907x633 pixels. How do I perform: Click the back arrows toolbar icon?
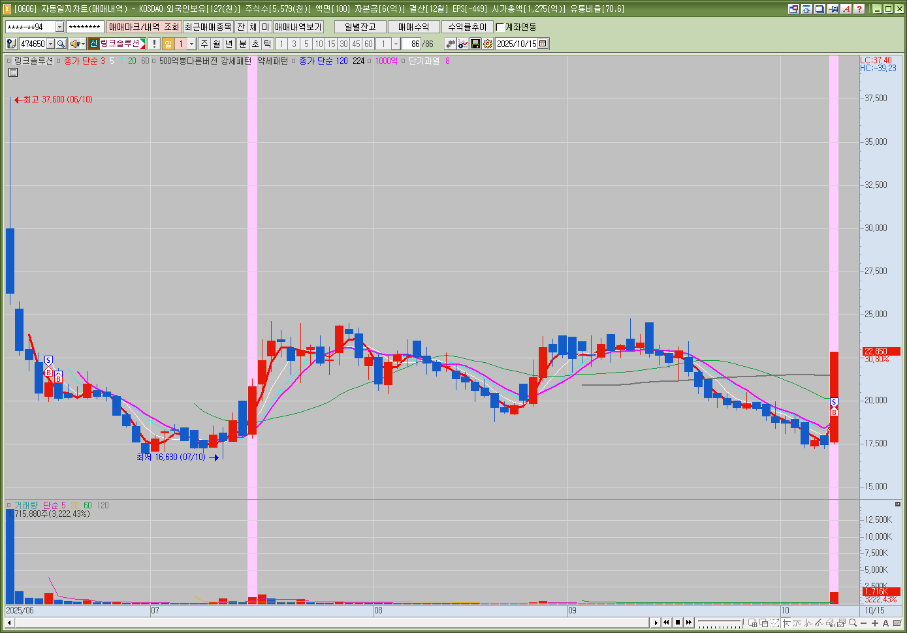pyautogui.click(x=451, y=44)
